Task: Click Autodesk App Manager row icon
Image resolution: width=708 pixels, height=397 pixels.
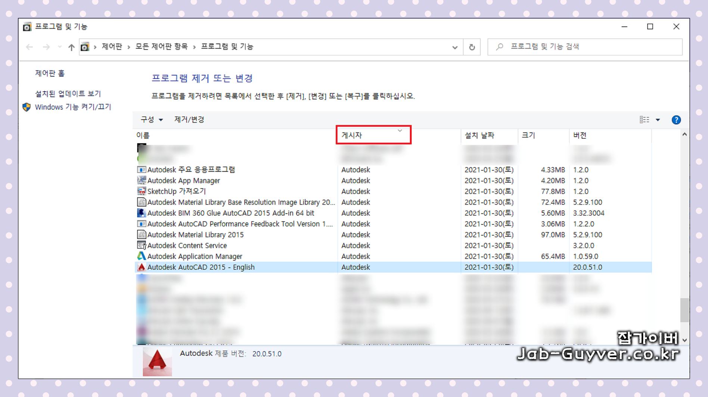Action: (x=142, y=181)
